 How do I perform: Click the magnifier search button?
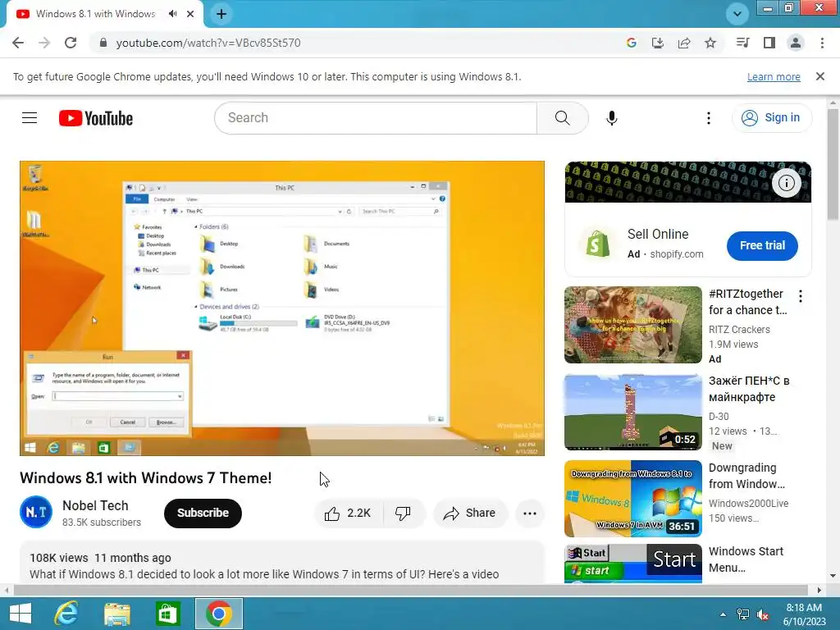click(563, 118)
